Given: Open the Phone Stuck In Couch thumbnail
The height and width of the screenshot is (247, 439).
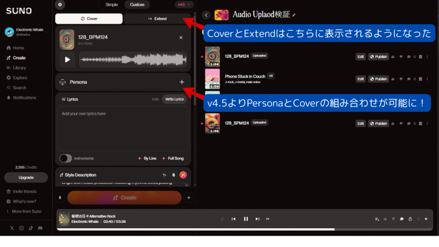Looking at the screenshot, I should pos(213,79).
